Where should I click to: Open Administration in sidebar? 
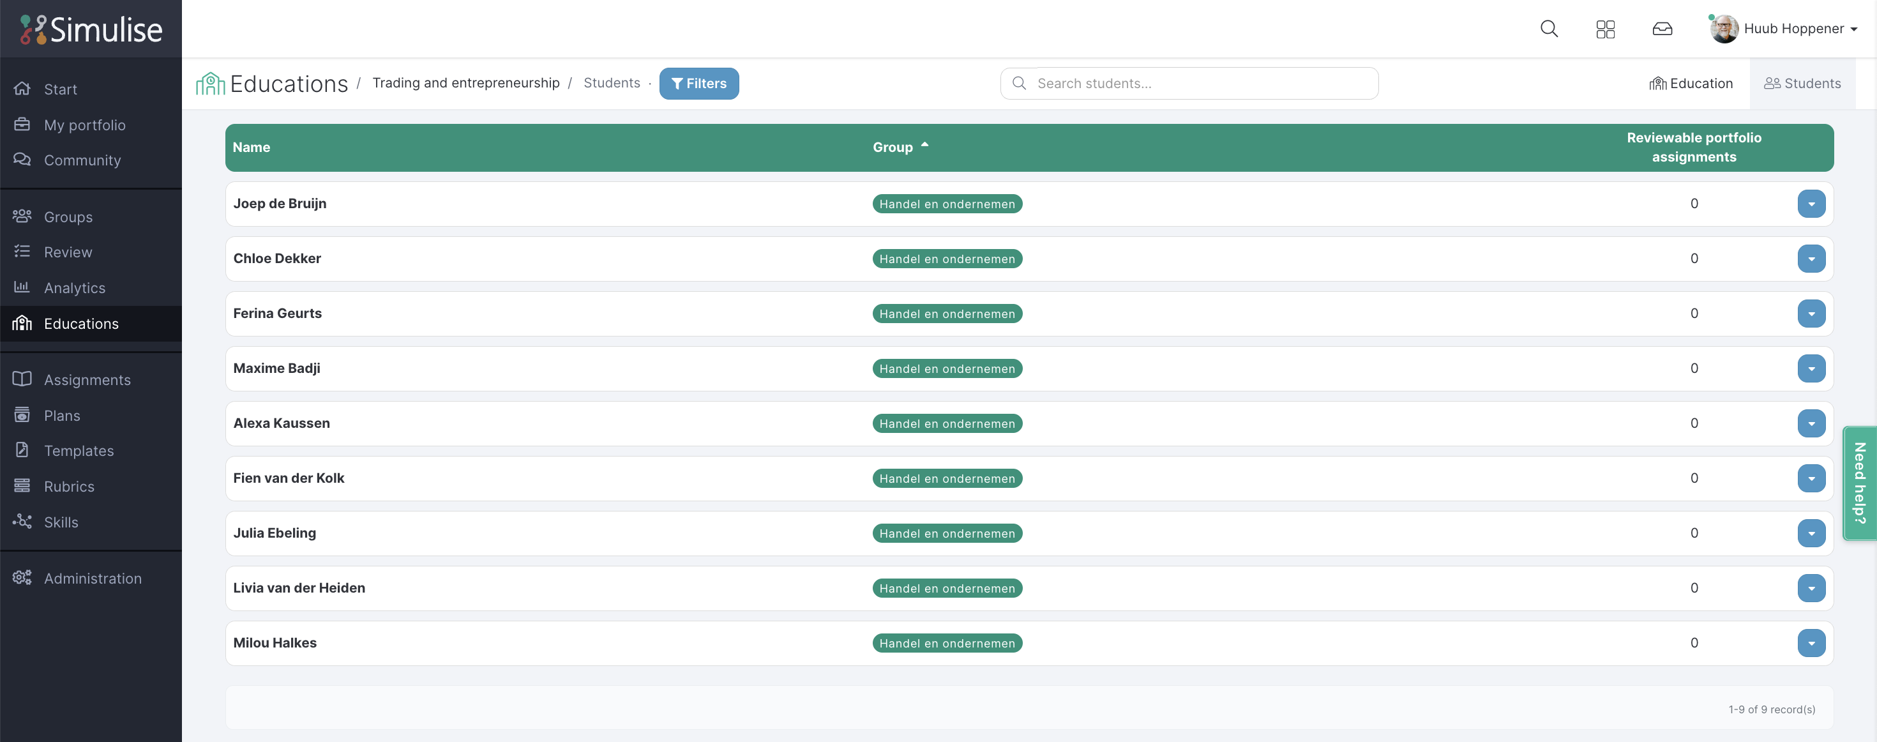(x=93, y=577)
